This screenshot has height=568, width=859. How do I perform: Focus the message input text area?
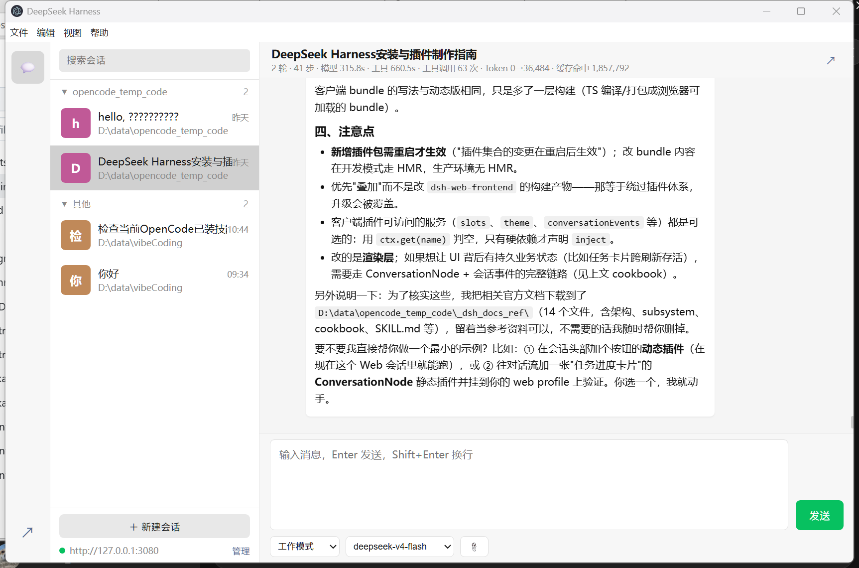tap(529, 485)
